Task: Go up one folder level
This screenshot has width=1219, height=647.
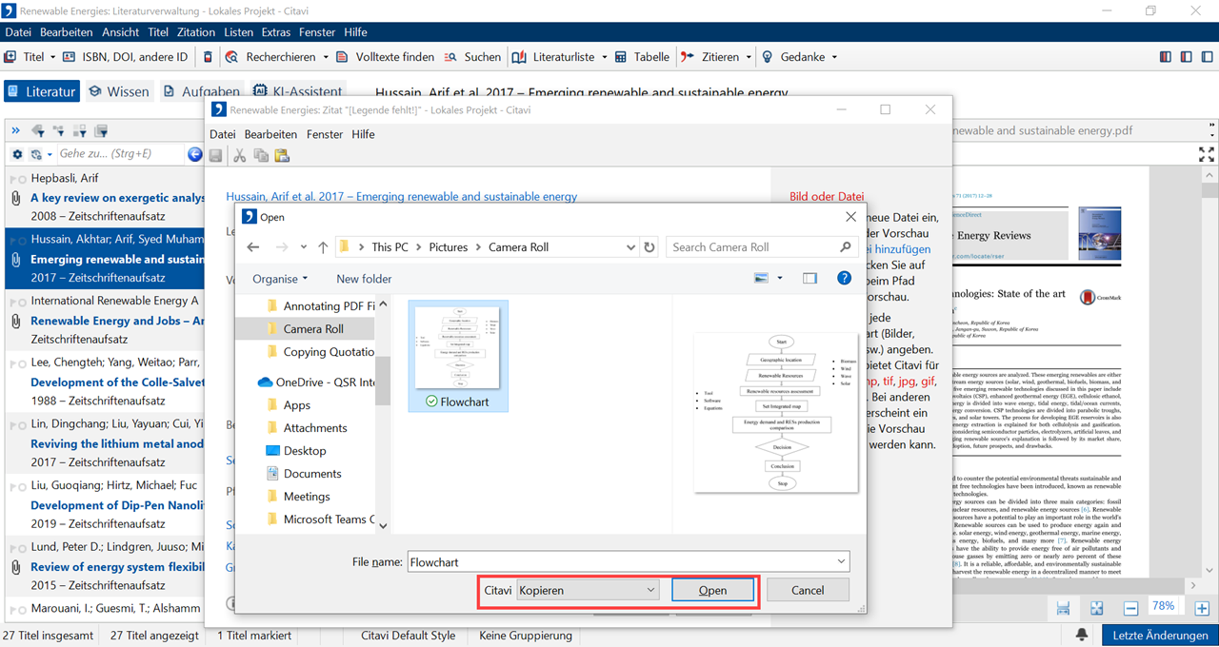Action: [x=323, y=247]
